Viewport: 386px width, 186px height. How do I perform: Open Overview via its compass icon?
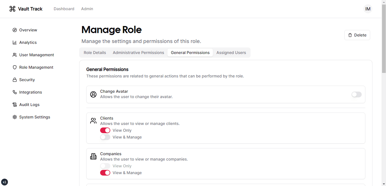click(15, 30)
